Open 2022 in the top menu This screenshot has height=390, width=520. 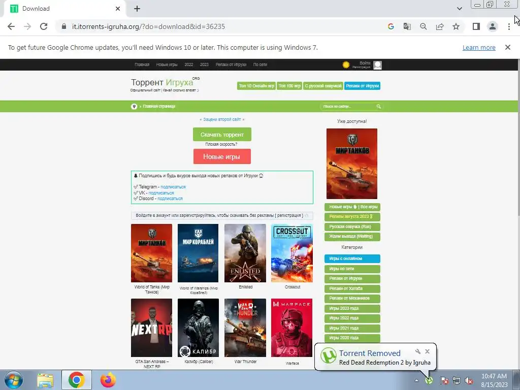[x=189, y=64]
